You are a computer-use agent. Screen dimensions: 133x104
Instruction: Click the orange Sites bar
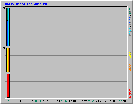9,60
